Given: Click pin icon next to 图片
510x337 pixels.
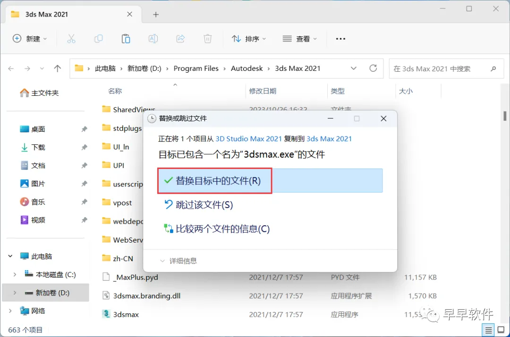Looking at the screenshot, I should pyautogui.click(x=84, y=184).
